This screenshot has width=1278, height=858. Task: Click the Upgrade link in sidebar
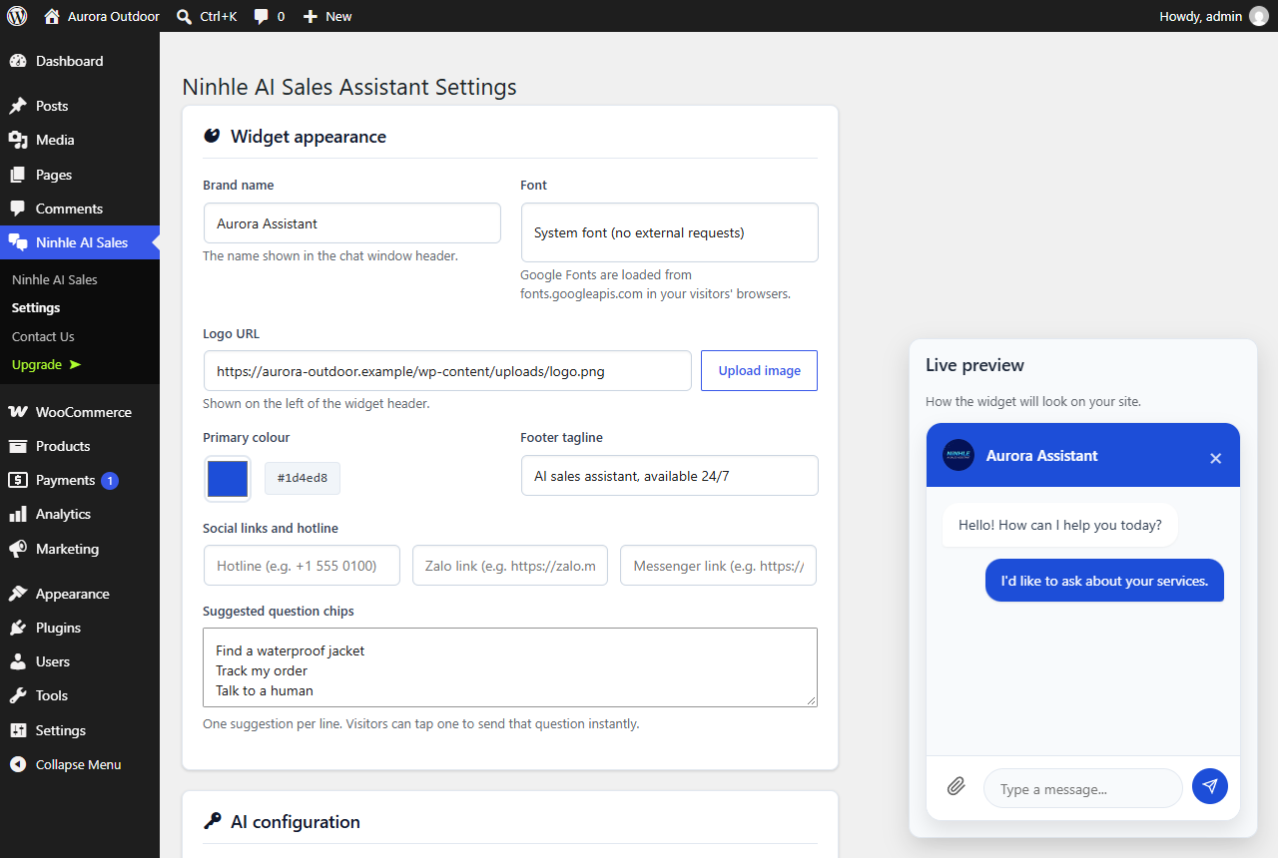[x=47, y=364]
